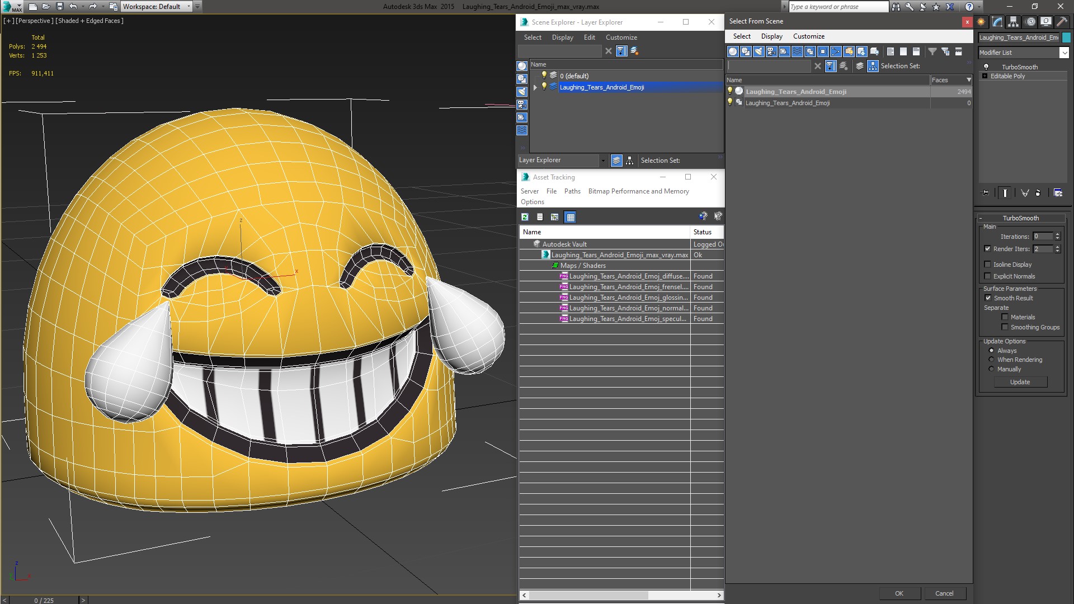
Task: Select the Manually update radio button
Action: (991, 369)
